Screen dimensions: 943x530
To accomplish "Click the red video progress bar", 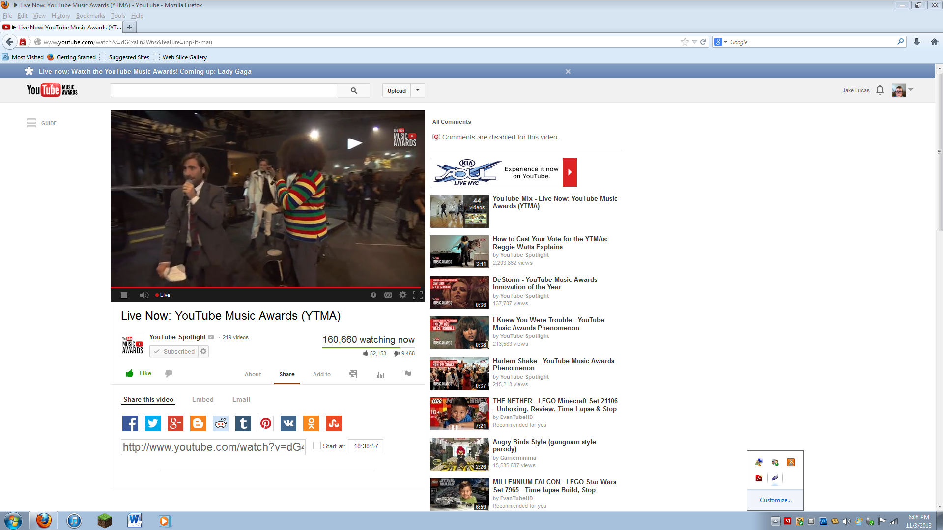I will coord(265,287).
